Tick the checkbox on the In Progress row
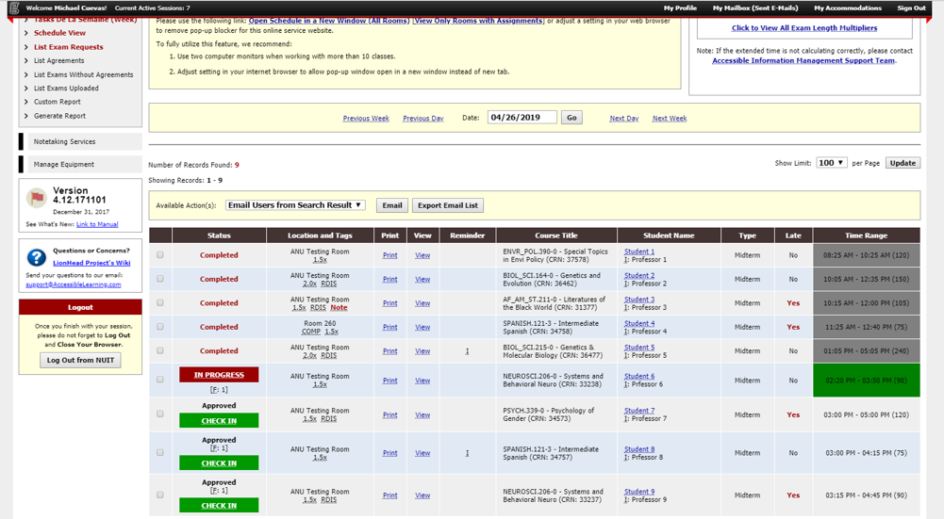Viewport: 944px width, 519px height. tap(160, 380)
